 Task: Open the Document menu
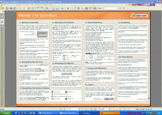pyautogui.click(x=26, y=5)
